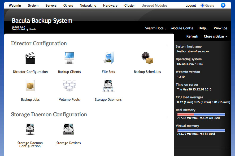Open the Storage Daemon Configuration icon
The image size is (235, 156).
pos(30,129)
